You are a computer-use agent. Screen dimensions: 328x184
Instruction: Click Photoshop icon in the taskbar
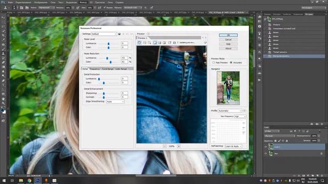pos(37,180)
